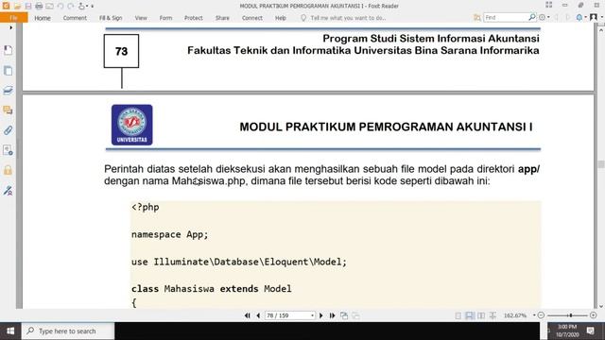Open the Windows Start menu
The height and width of the screenshot is (340, 605).
[10, 331]
